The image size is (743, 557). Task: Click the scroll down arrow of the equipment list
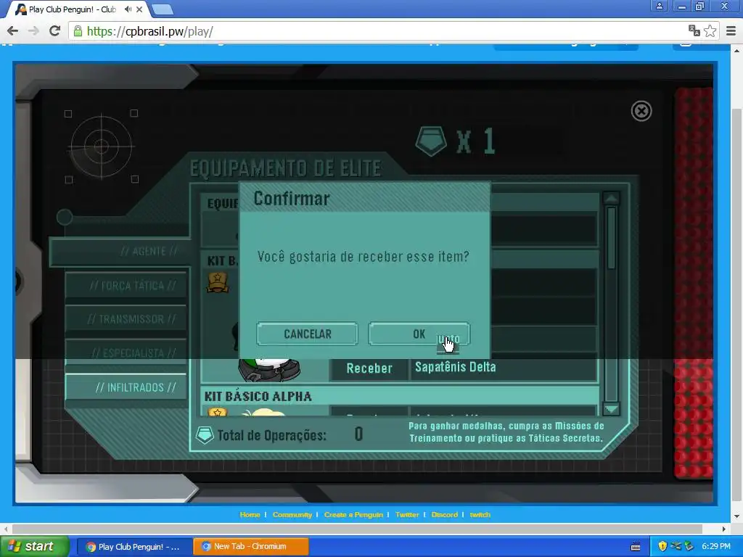pyautogui.click(x=611, y=408)
